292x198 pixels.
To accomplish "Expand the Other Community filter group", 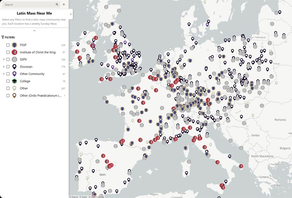I will 4,74.
